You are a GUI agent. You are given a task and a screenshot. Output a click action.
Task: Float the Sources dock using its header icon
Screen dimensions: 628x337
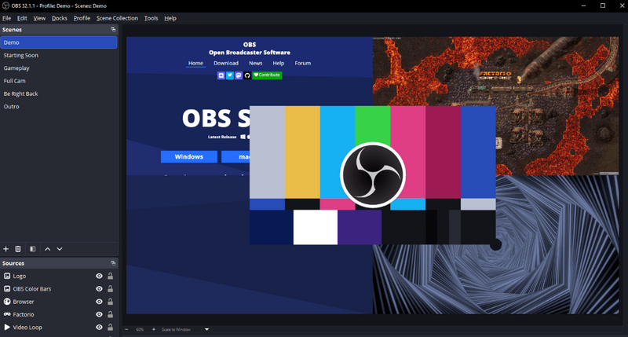(x=113, y=263)
